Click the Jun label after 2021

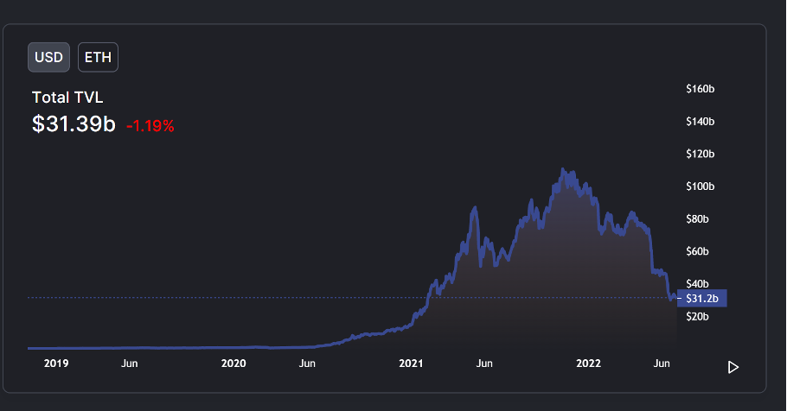(484, 364)
